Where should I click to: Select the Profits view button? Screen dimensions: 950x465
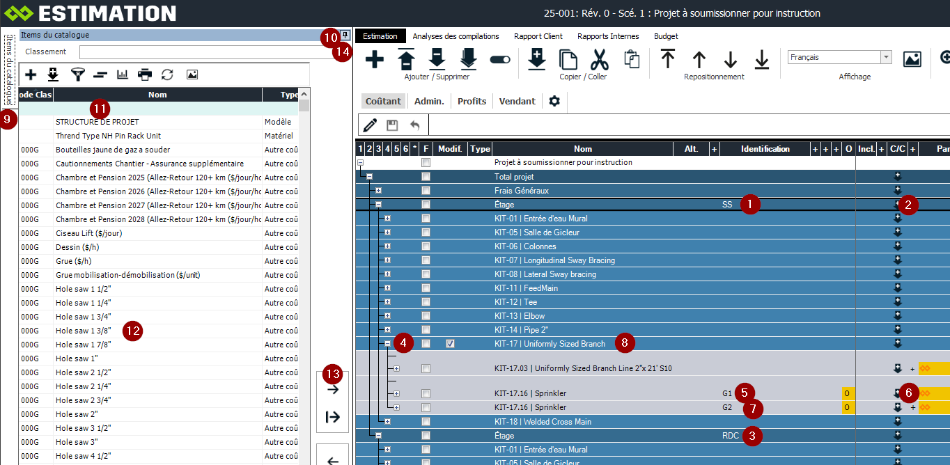point(472,101)
